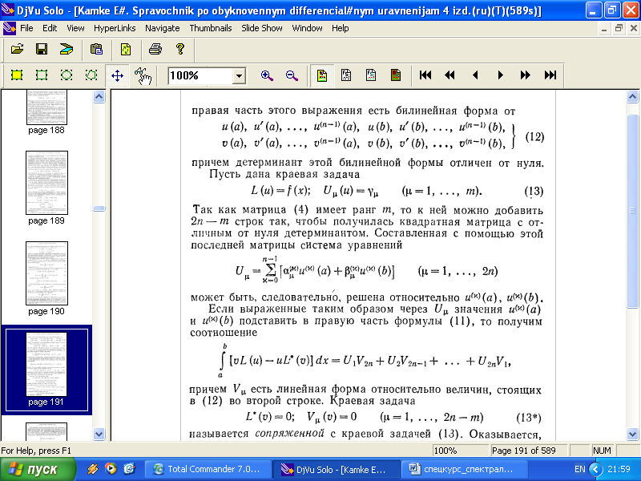The width and height of the screenshot is (641, 481).
Task: Go to the next page
Action: click(x=500, y=75)
